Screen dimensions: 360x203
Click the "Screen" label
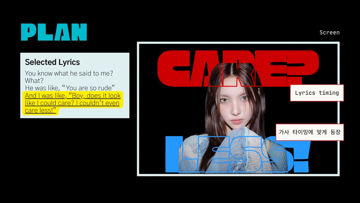click(x=329, y=33)
